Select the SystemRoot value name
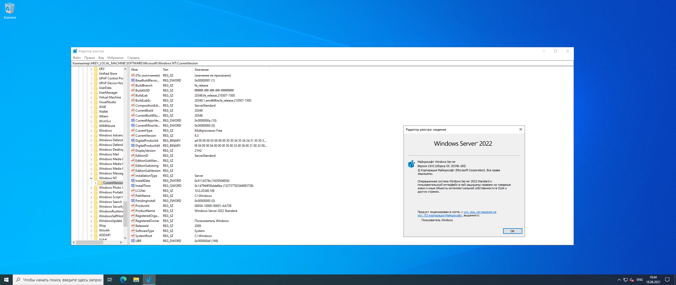The image size is (676, 285). point(144,236)
